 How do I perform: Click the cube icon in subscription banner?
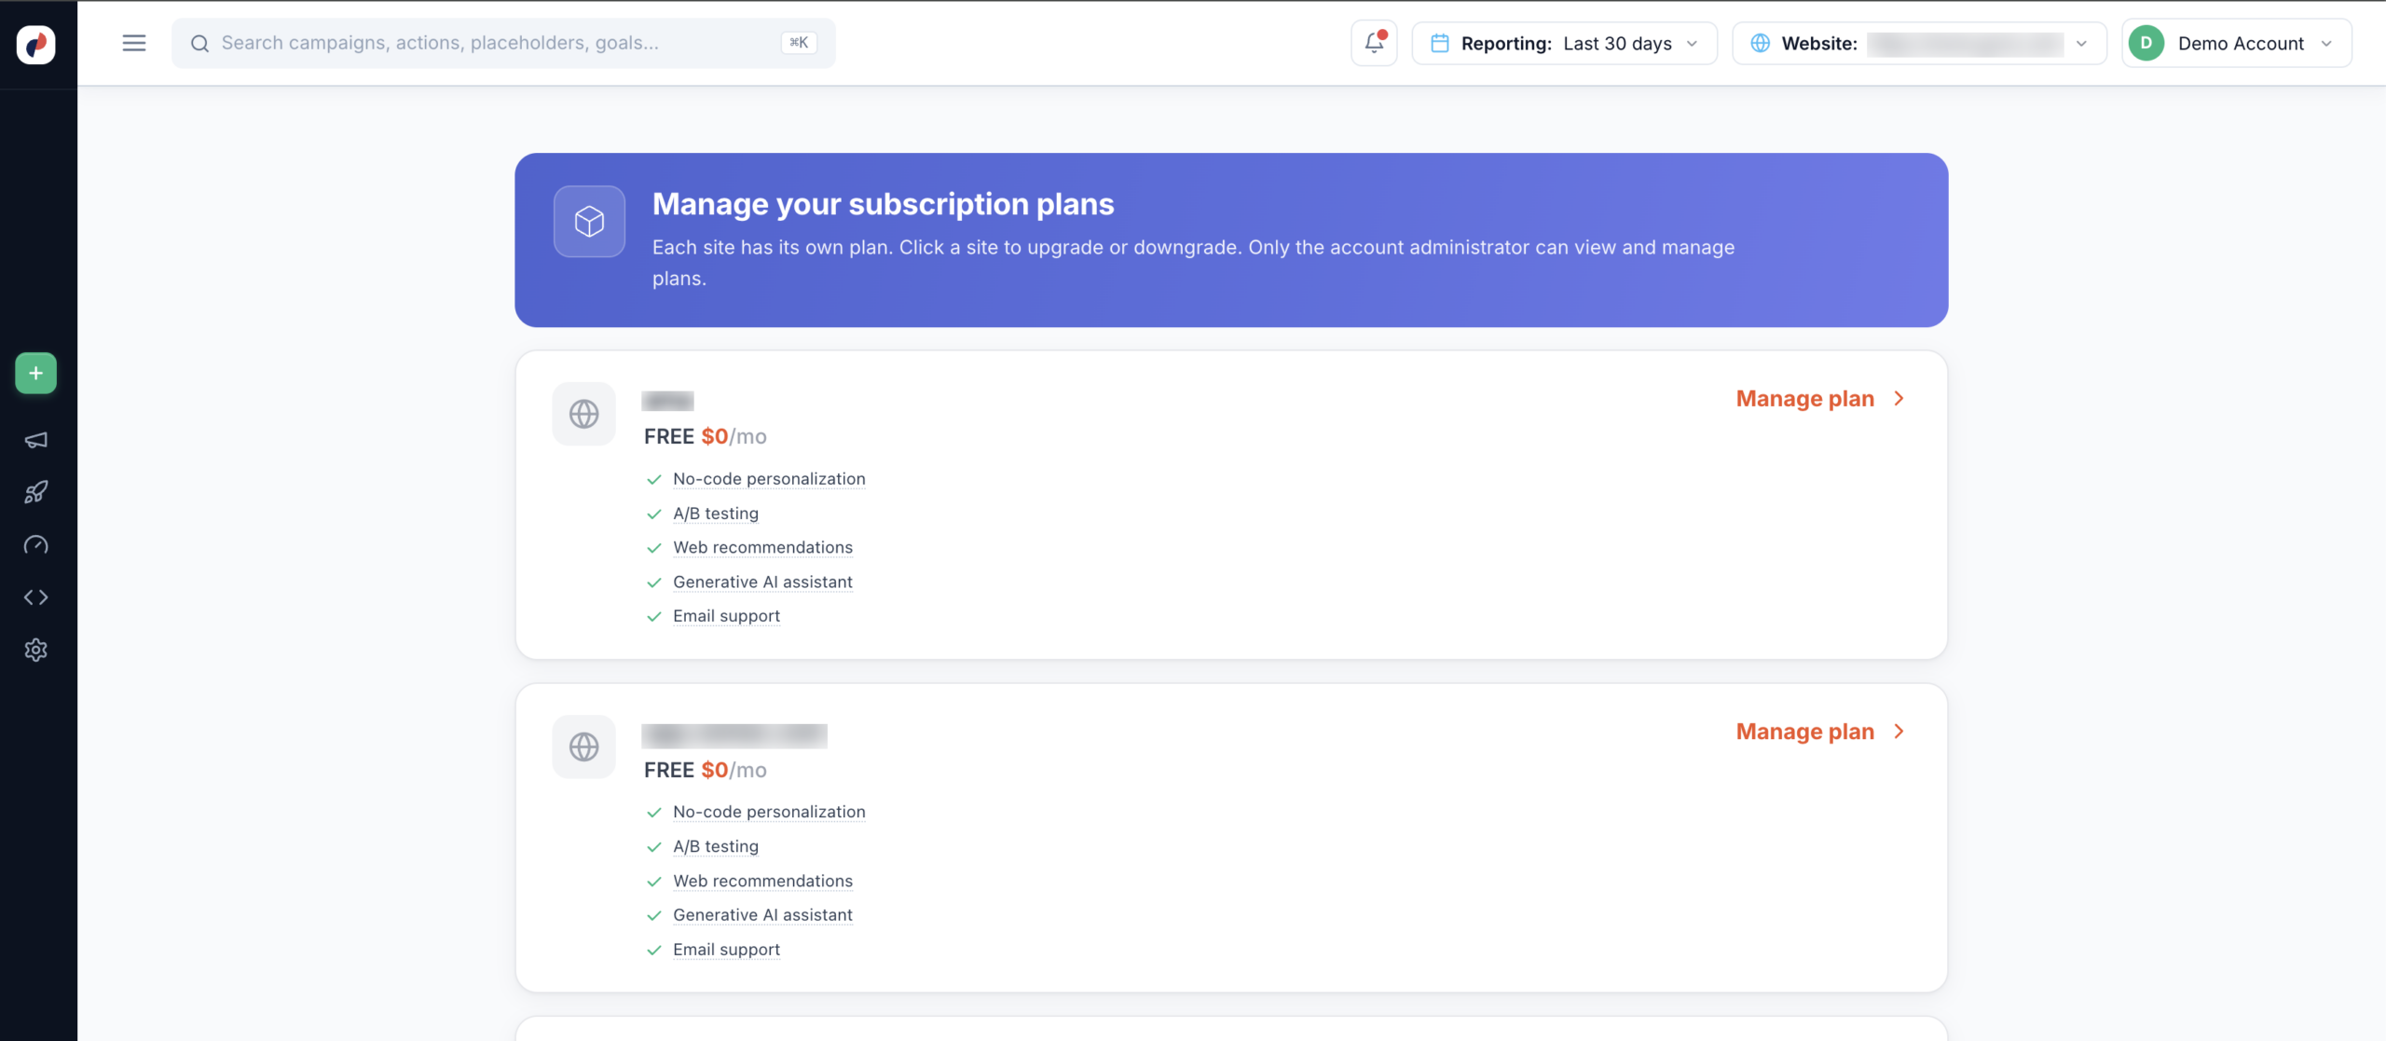tap(589, 222)
